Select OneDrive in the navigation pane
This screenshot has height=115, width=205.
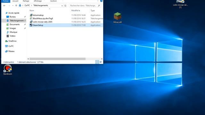point(12,41)
